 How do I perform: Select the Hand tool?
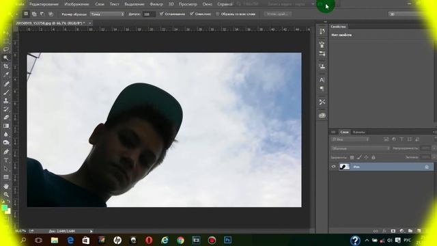point(6,187)
